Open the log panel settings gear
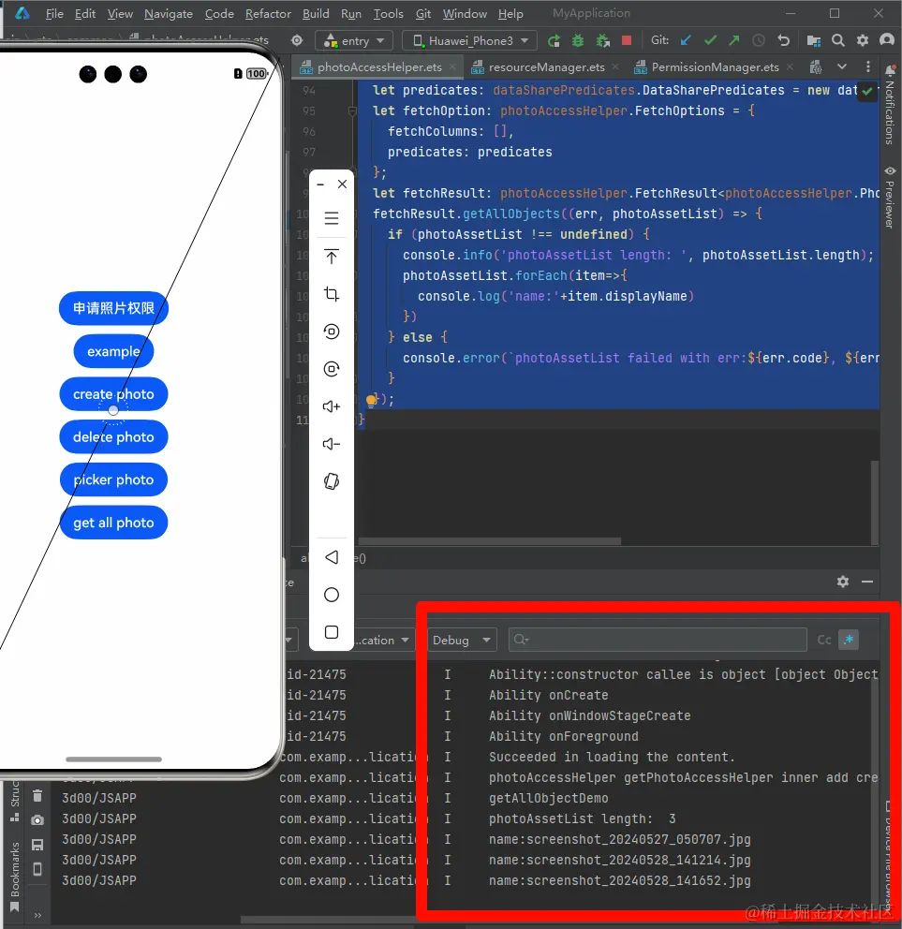 (x=843, y=582)
